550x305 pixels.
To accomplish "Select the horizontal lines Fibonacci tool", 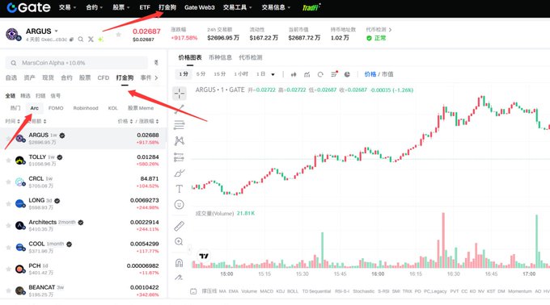I will [x=180, y=125].
